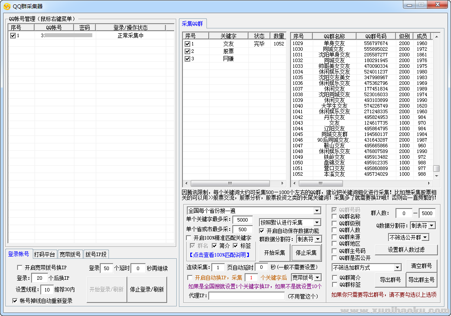Toggle checkbox for keyword 股票
The image size is (451, 316).
pos(187,51)
